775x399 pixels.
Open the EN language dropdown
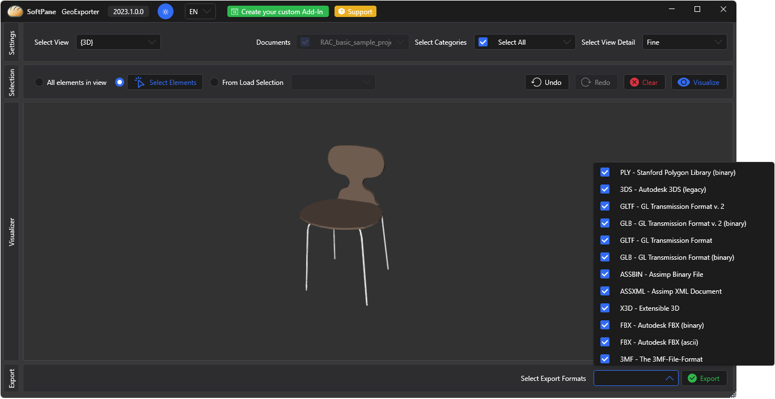(200, 12)
